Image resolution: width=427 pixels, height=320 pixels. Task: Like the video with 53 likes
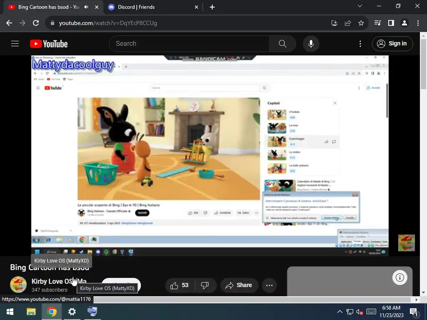[179, 285]
